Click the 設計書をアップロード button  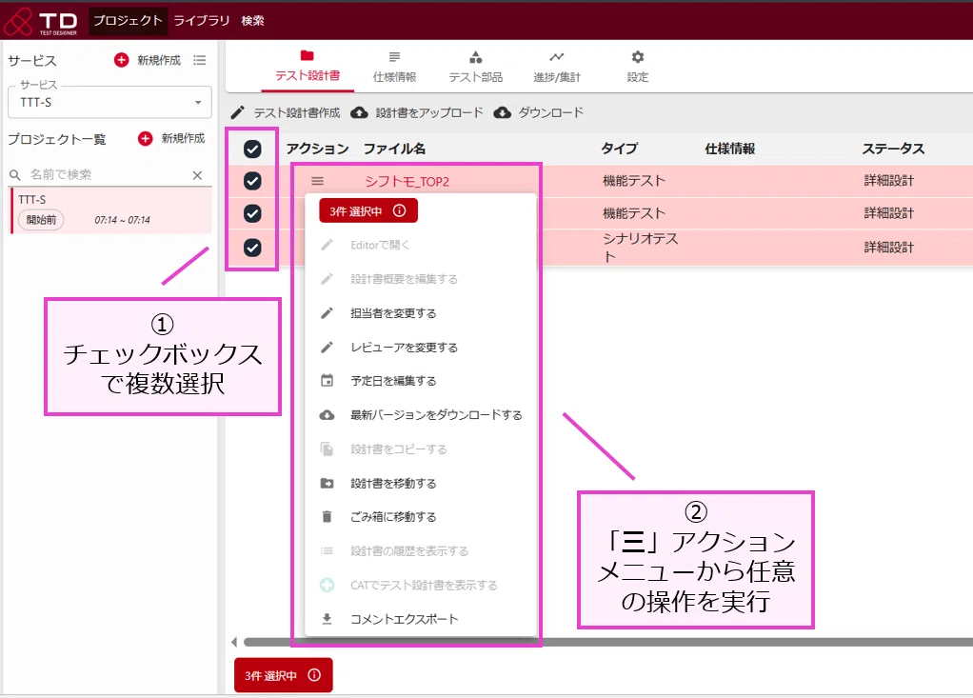417,113
